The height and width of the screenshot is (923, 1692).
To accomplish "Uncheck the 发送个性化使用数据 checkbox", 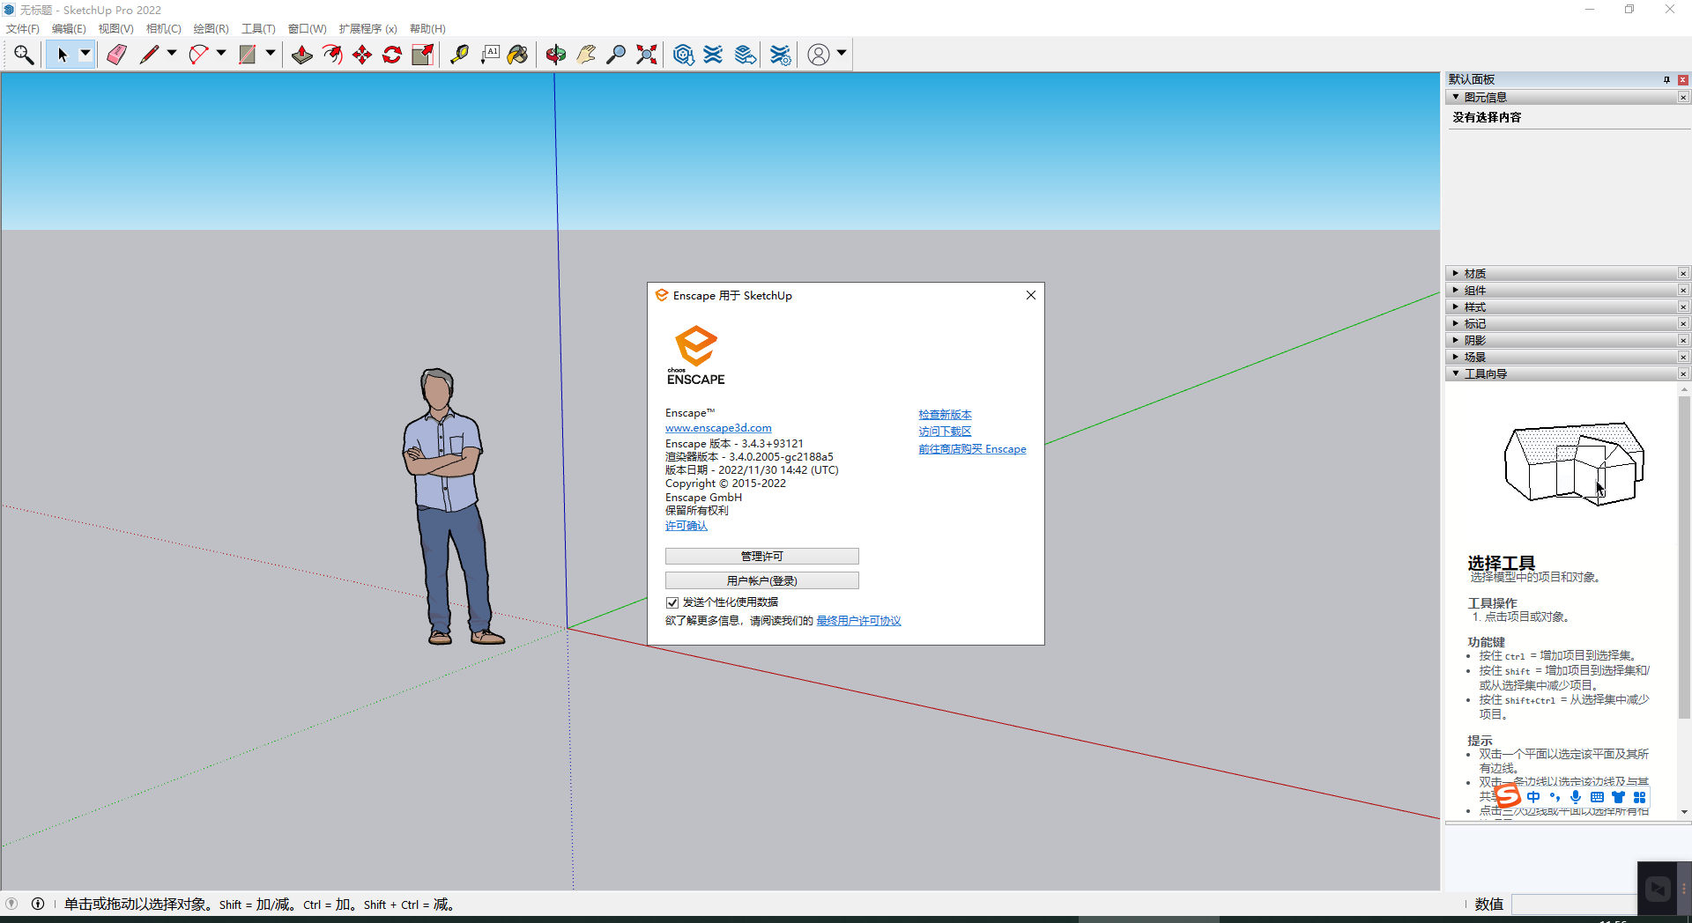I will (x=672, y=602).
